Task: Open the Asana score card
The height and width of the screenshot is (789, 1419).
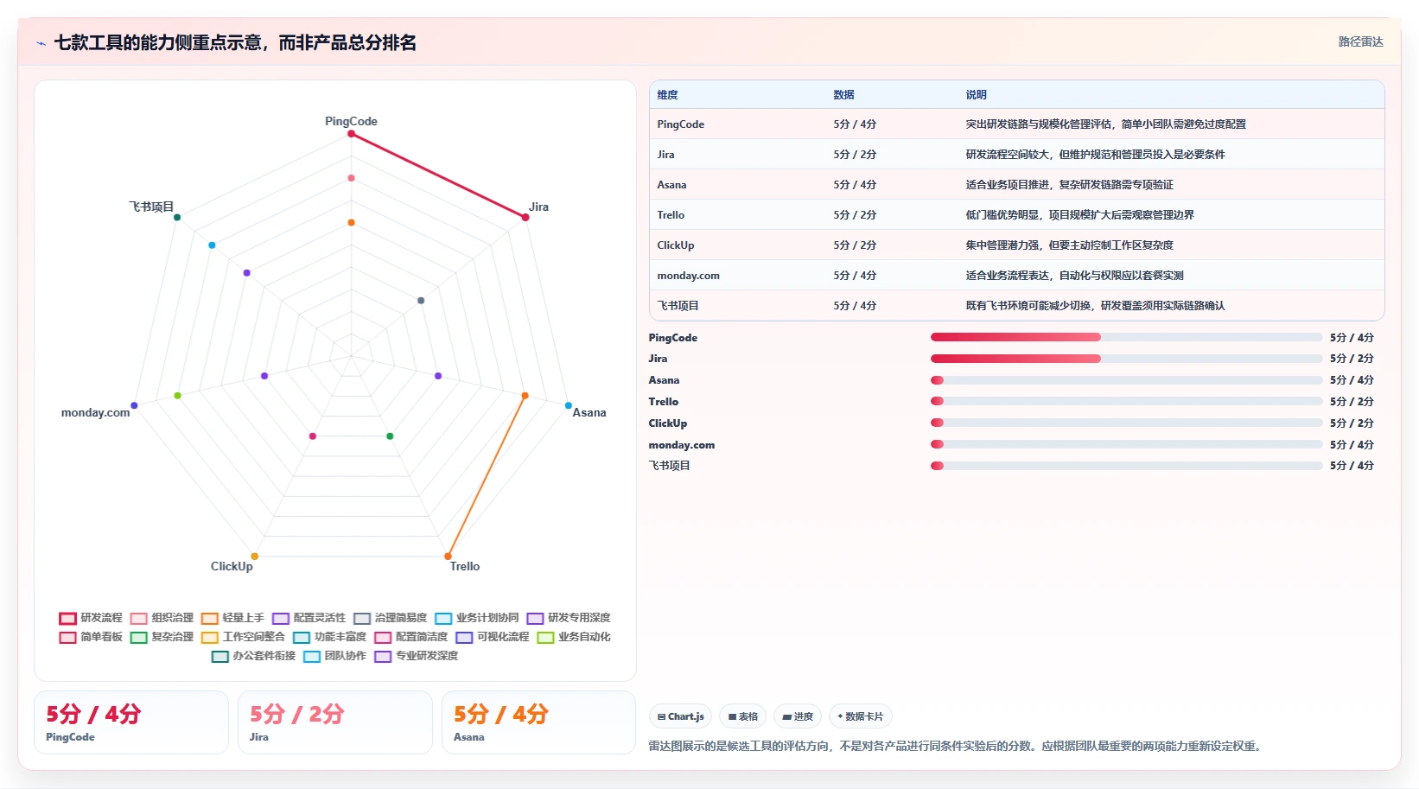Action: (539, 722)
